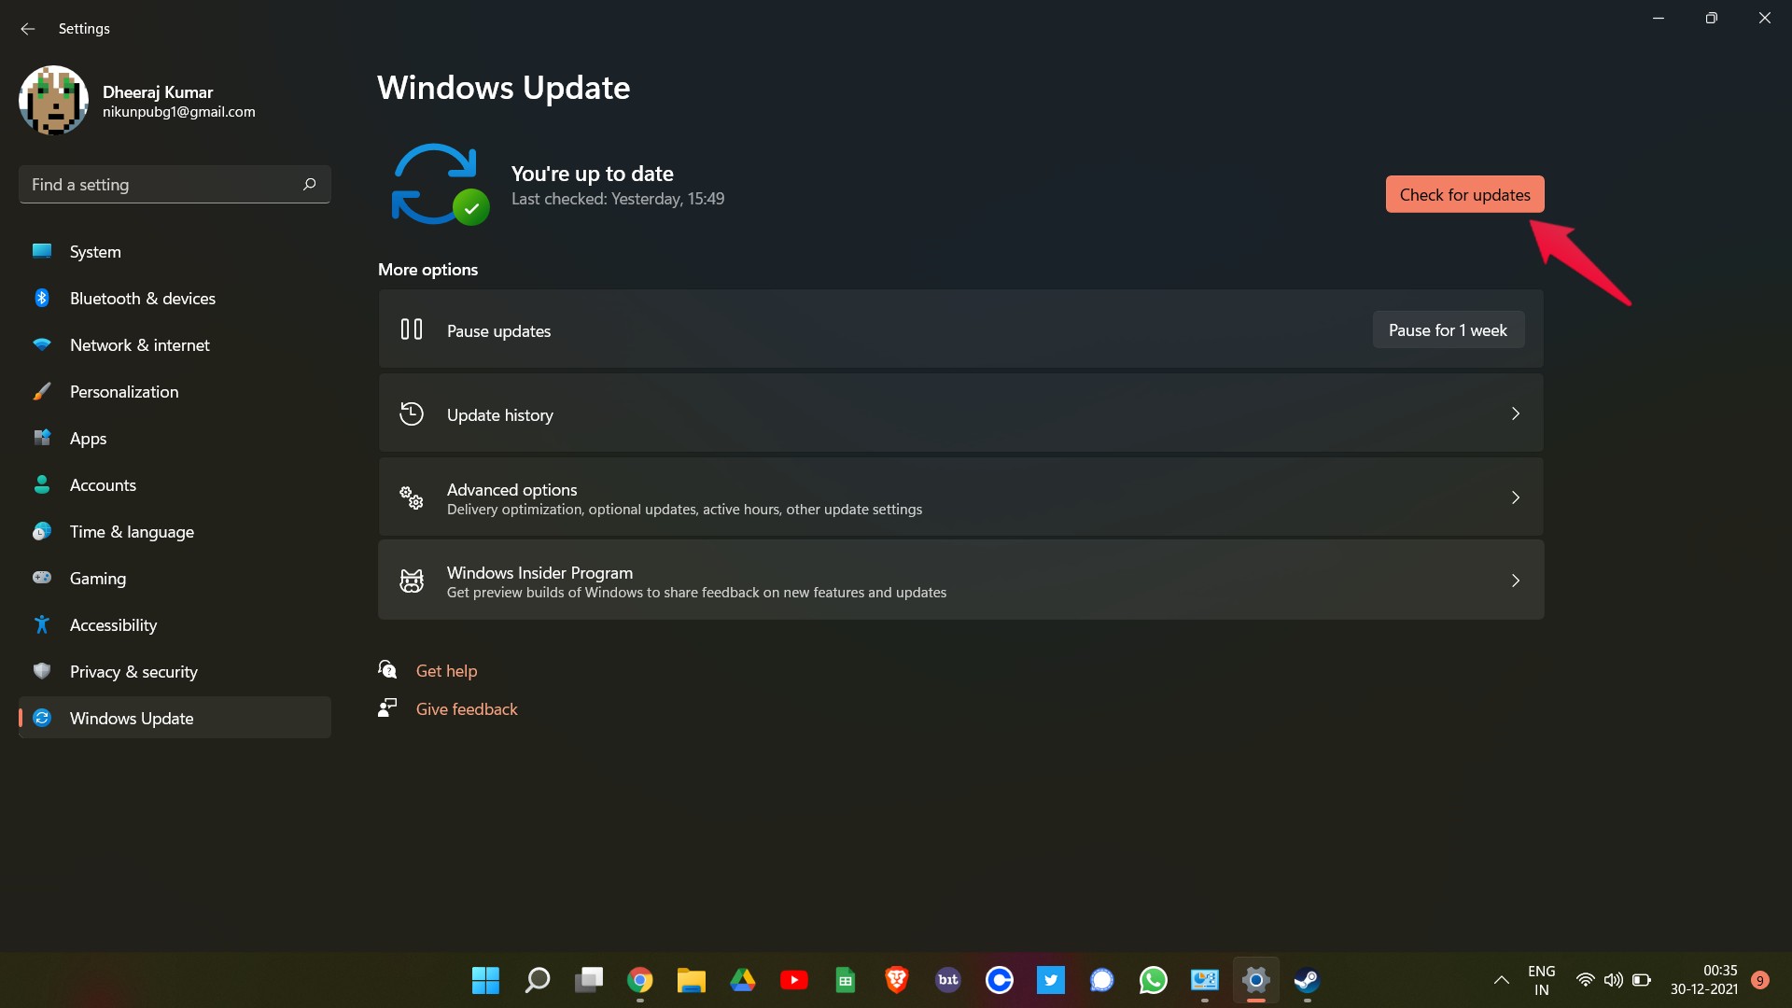Click the Give feedback link
1792x1008 pixels.
(467, 707)
